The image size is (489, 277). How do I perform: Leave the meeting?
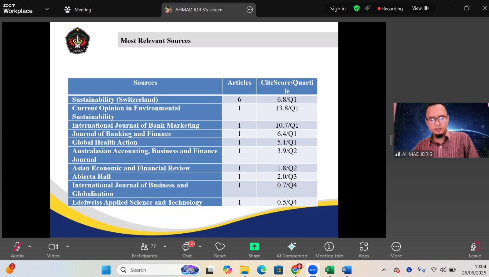click(475, 250)
